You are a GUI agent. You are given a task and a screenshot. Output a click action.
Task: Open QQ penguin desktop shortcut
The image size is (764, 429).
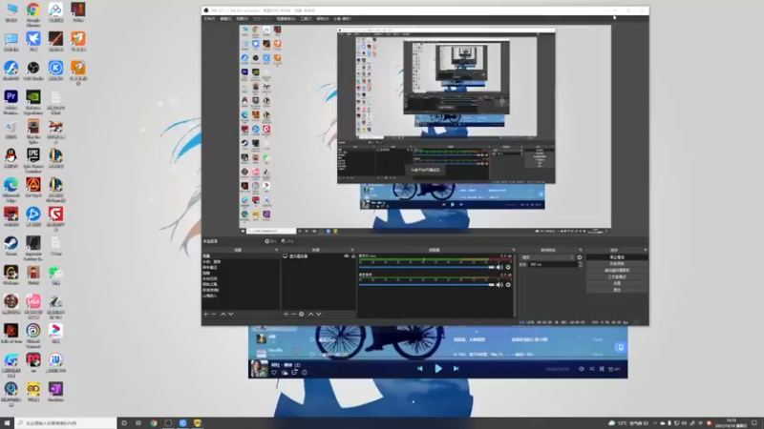click(11, 158)
